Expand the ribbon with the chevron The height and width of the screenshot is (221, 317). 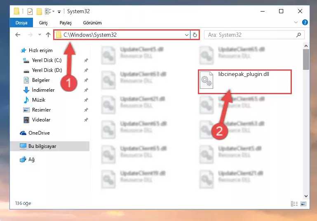[x=296, y=22]
